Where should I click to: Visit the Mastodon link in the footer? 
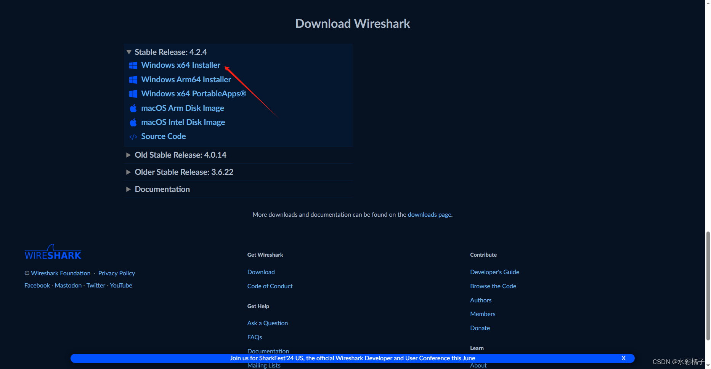tap(68, 286)
